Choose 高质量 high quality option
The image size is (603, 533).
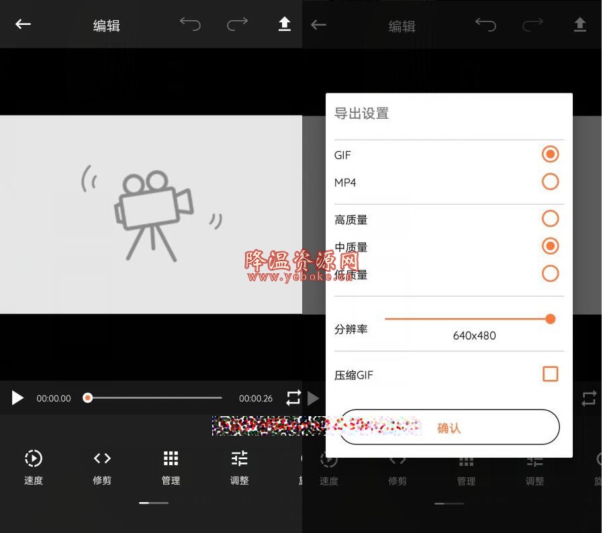click(551, 218)
